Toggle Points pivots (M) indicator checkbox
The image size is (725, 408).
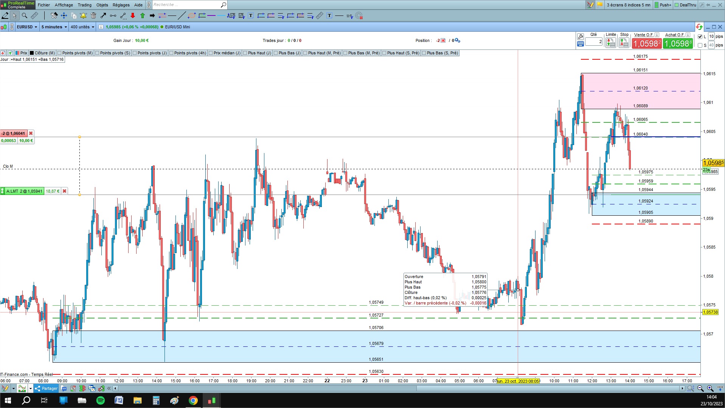tap(59, 53)
